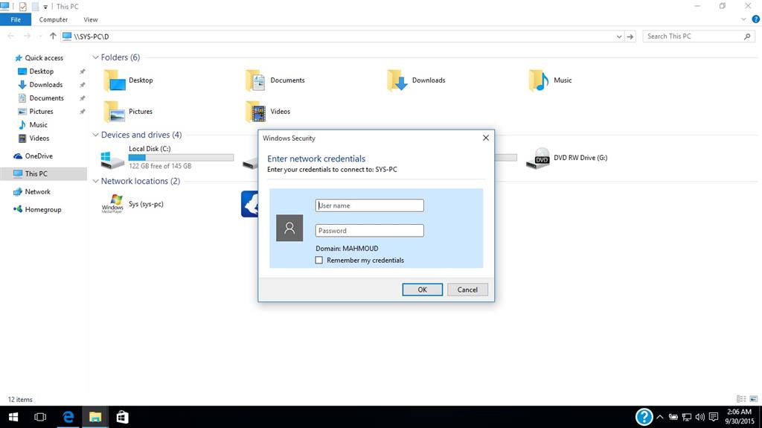The height and width of the screenshot is (428, 762).
Task: Open the File menu tab
Action: click(x=16, y=19)
